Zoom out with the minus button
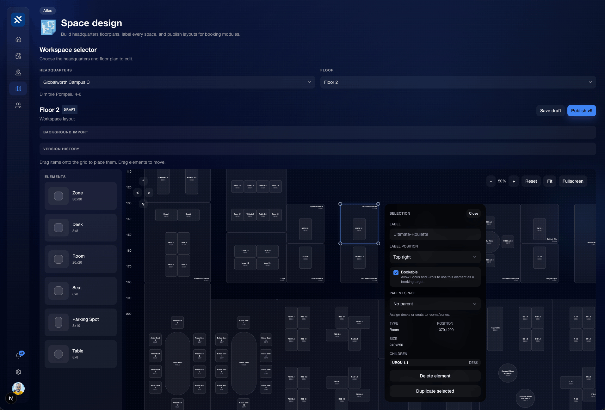Viewport: 605px width, 410px height. (491, 181)
